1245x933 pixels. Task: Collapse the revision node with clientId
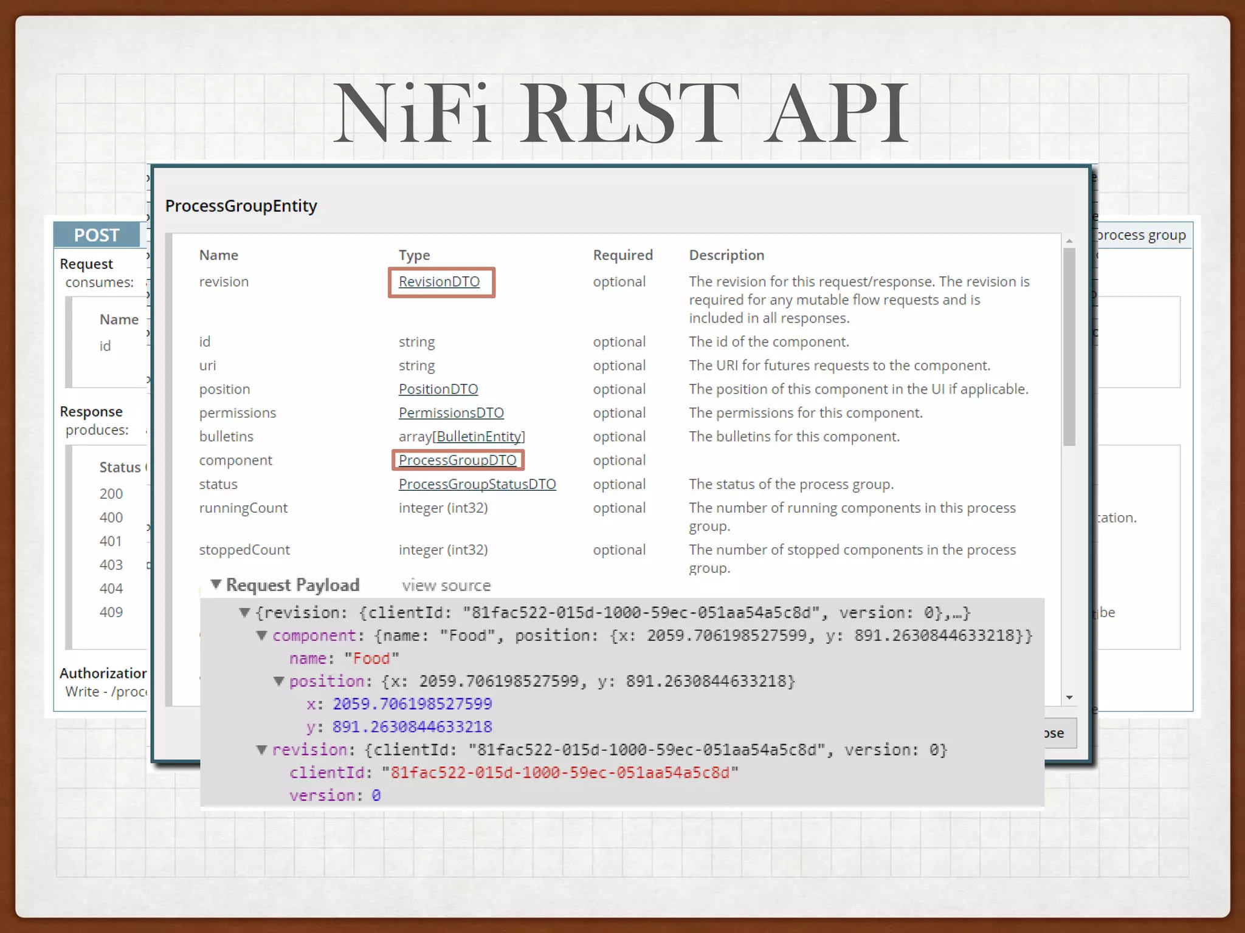click(x=261, y=750)
